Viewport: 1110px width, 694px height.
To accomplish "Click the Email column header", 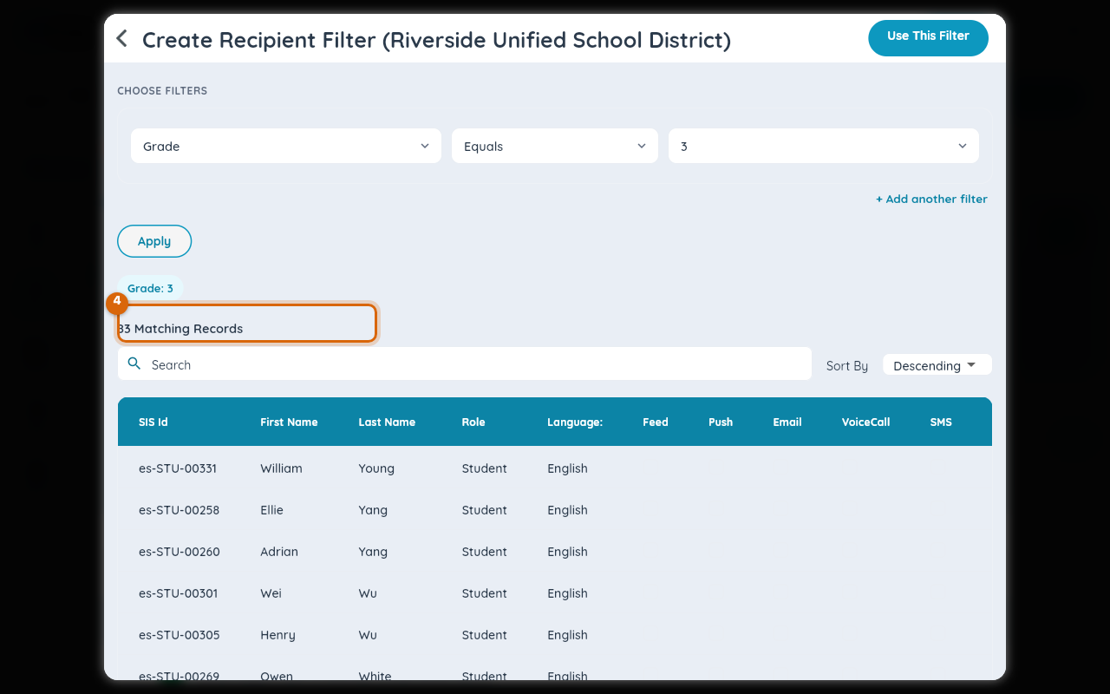I will coord(787,422).
